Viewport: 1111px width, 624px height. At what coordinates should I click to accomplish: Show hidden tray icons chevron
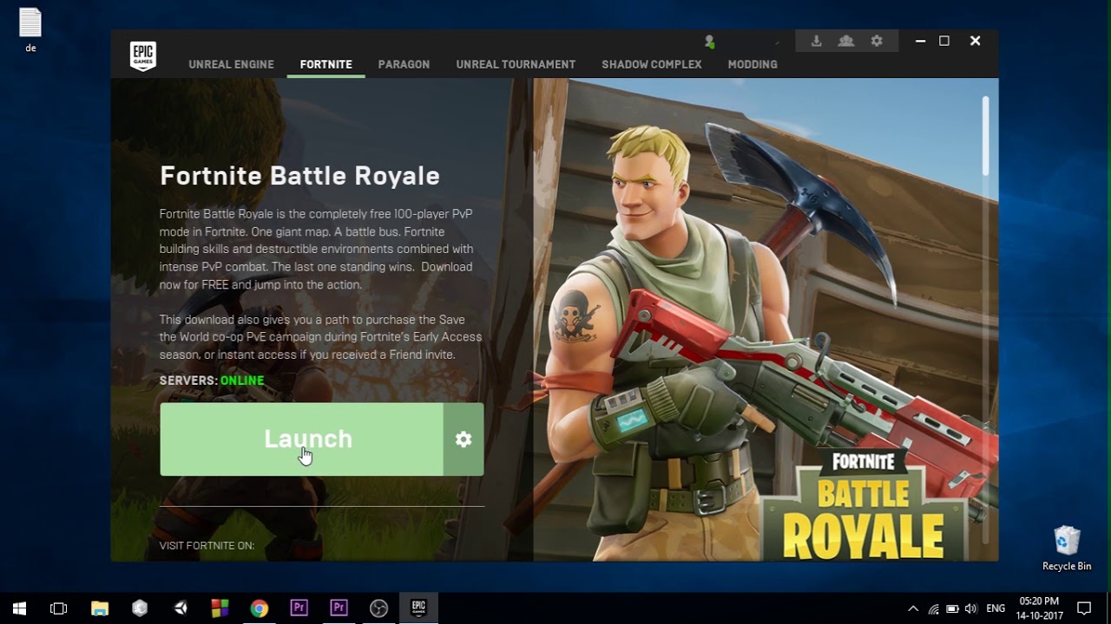913,608
